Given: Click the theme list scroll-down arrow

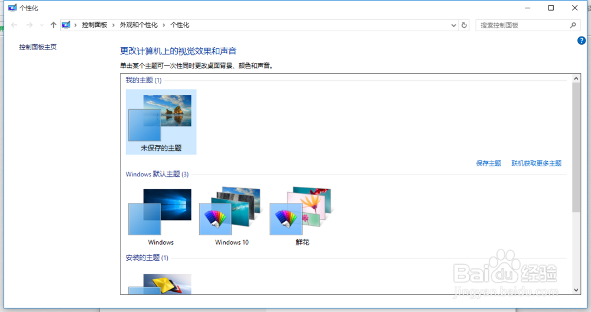Looking at the screenshot, I should click(576, 290).
